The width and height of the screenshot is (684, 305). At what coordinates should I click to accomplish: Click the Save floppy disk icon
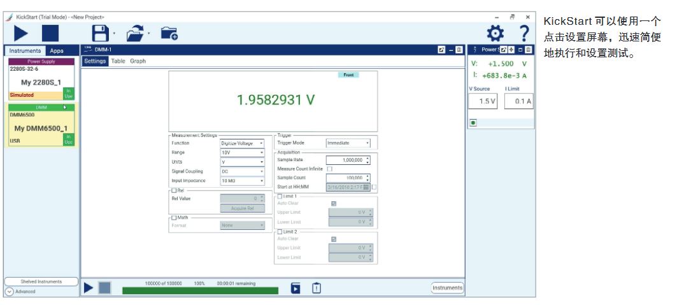coord(101,33)
